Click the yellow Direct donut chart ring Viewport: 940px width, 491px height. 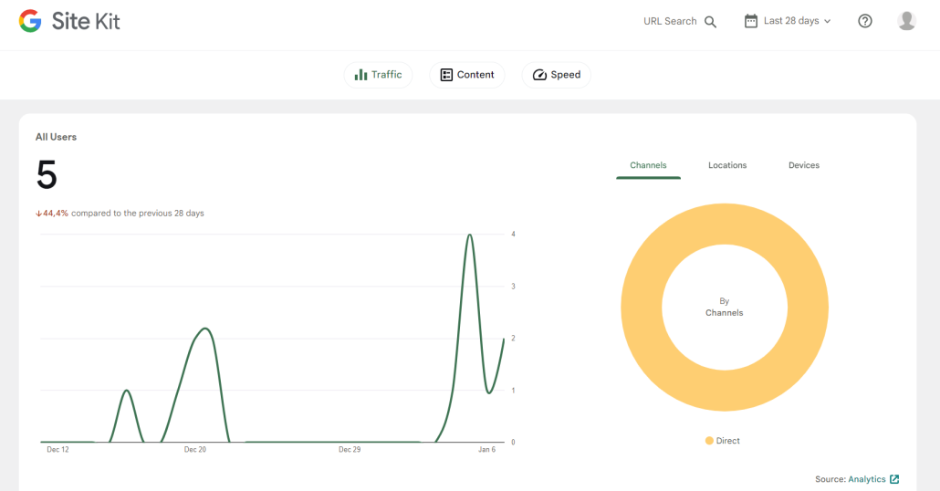[x=642, y=308]
